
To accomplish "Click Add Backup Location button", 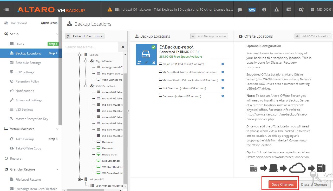I will [209, 36].
